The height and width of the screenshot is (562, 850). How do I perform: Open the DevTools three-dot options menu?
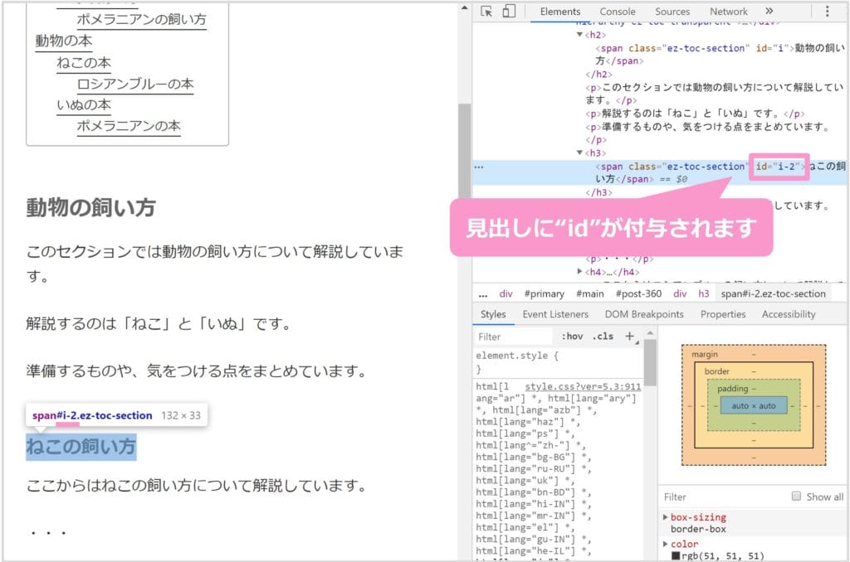[x=828, y=12]
